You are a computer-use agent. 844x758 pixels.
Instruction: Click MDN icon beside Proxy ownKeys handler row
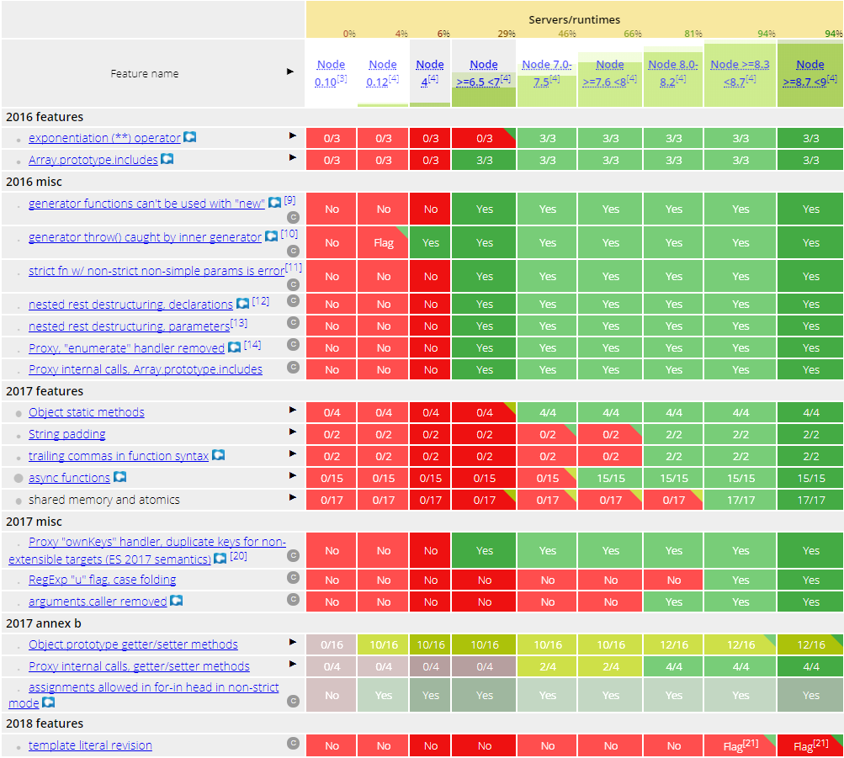coord(220,559)
